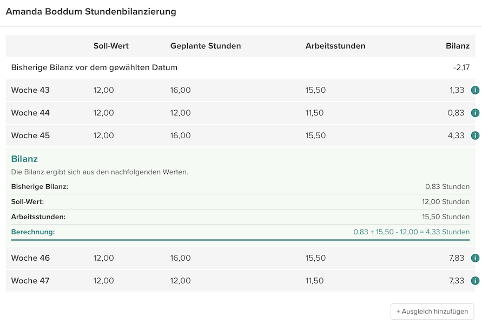The image size is (482, 325).
Task: Open the Woche 46 info tooltip icon
Action: [x=475, y=258]
